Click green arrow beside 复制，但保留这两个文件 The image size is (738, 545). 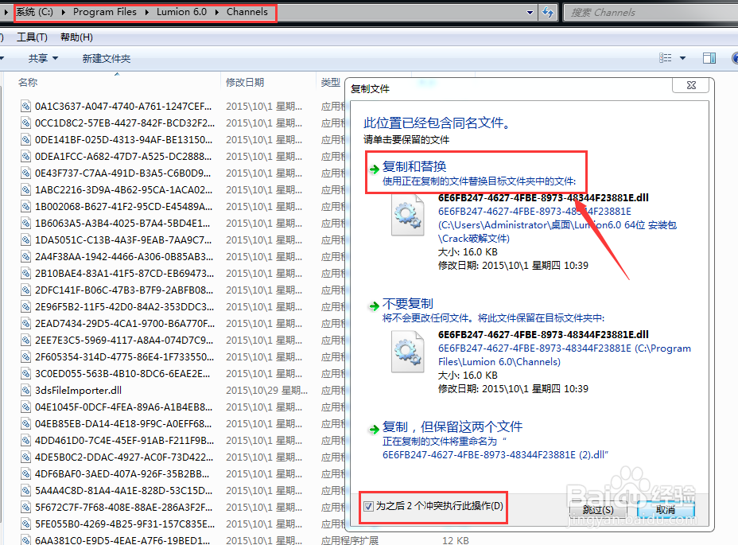tap(375, 429)
